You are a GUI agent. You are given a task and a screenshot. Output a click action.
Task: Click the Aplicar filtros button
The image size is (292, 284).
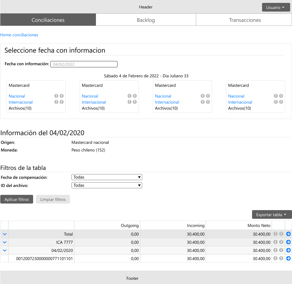click(x=17, y=199)
